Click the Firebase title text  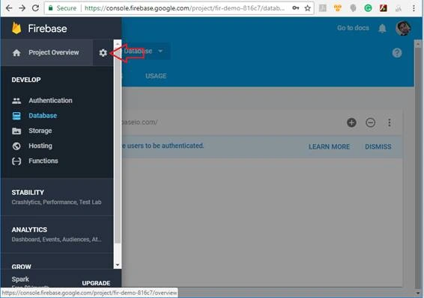[47, 28]
